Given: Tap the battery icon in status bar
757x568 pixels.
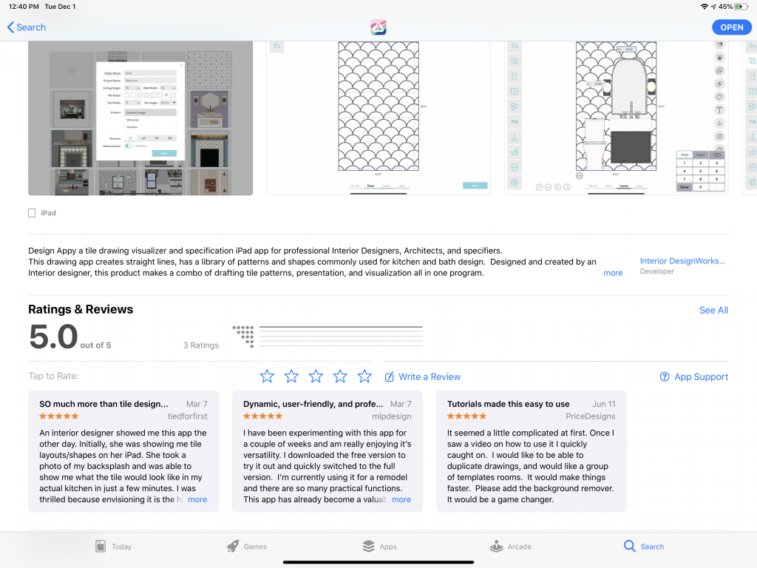Looking at the screenshot, I should click(741, 7).
